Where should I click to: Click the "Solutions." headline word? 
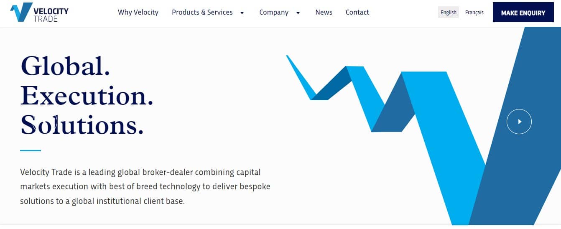click(82, 125)
